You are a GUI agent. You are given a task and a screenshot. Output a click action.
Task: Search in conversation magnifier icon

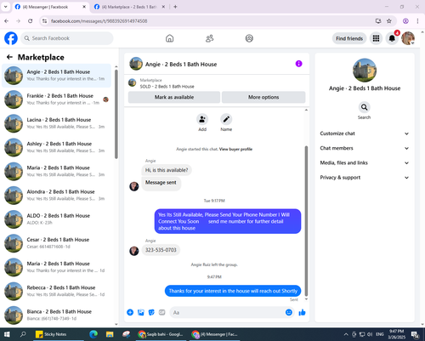pyautogui.click(x=364, y=107)
